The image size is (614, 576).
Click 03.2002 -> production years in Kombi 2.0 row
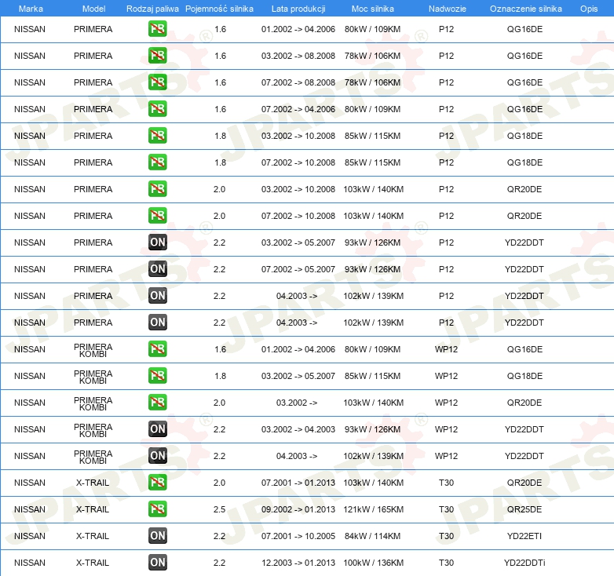tap(297, 403)
